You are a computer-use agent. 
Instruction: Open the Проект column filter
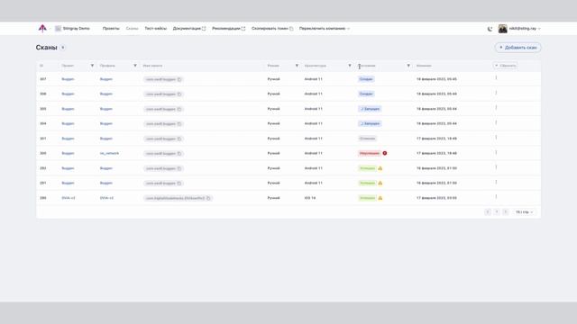tap(92, 66)
